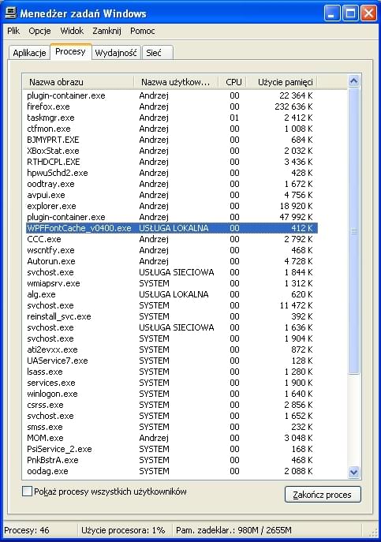This screenshot has width=381, height=542.
Task: Open the Pomoc menu
Action: click(143, 31)
